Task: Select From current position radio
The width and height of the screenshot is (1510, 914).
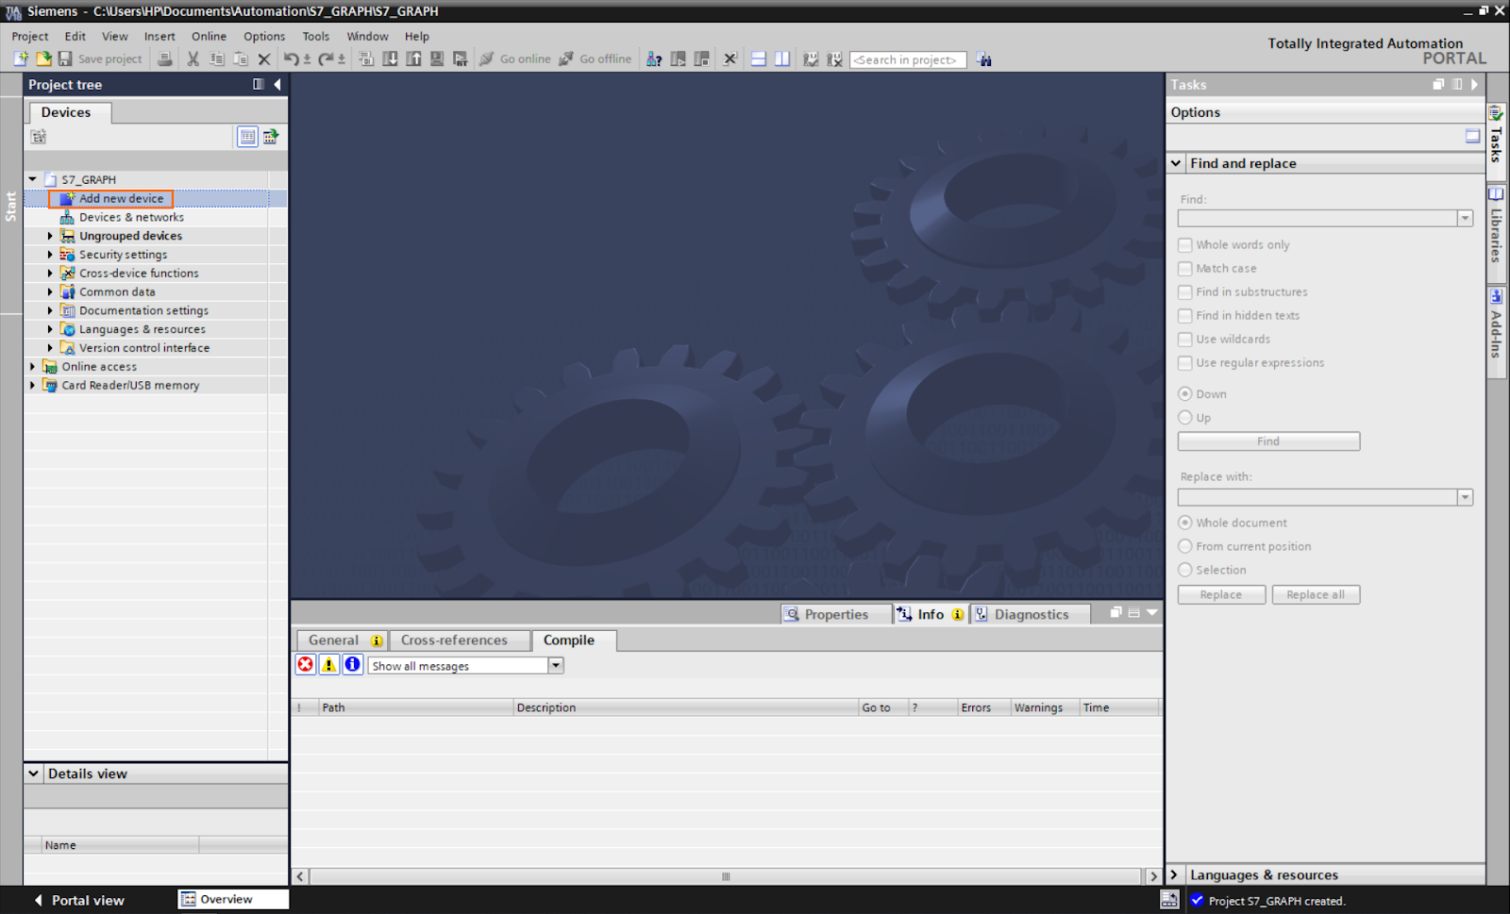Action: 1185,546
